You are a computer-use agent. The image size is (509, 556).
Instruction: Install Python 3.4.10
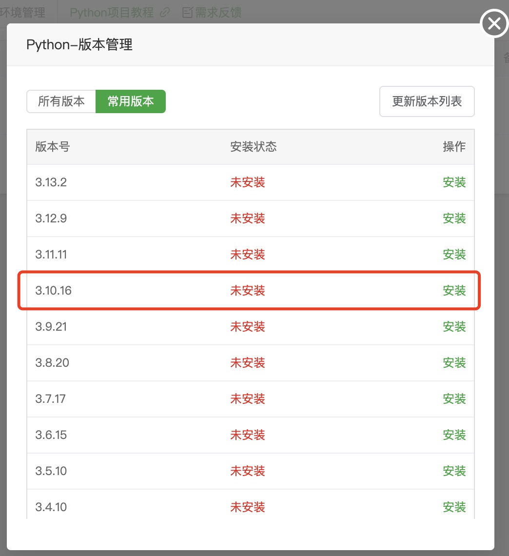pos(454,507)
